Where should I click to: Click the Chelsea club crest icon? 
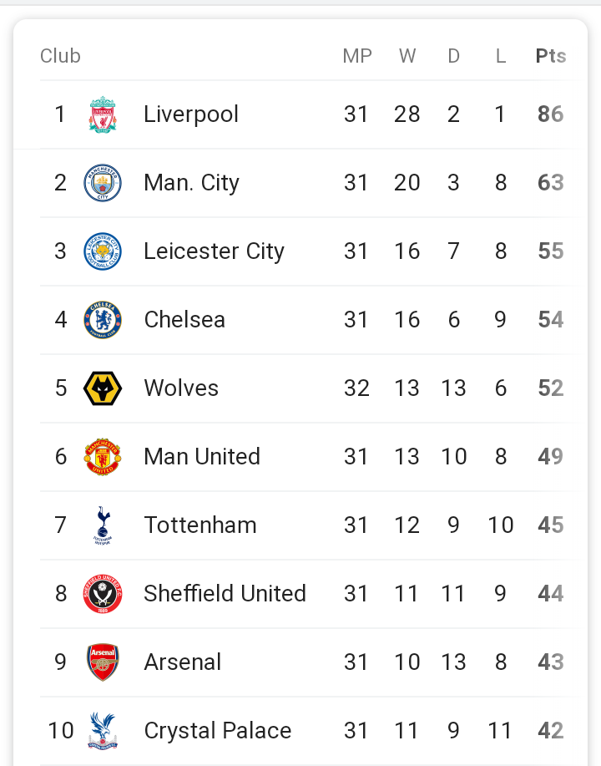pos(103,320)
